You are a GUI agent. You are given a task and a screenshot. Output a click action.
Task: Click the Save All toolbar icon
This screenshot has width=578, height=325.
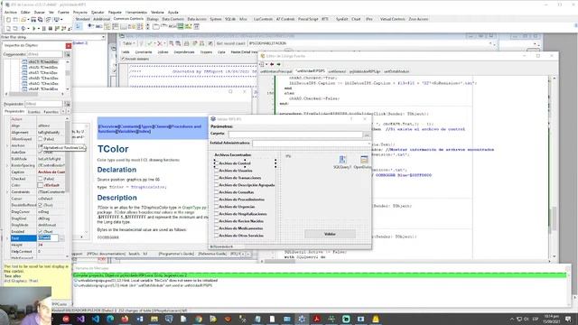(x=40, y=20)
